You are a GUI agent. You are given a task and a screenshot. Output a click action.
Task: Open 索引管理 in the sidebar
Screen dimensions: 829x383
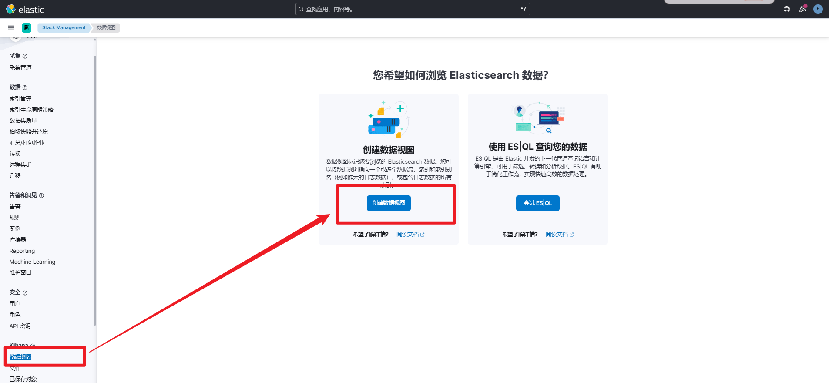point(20,99)
